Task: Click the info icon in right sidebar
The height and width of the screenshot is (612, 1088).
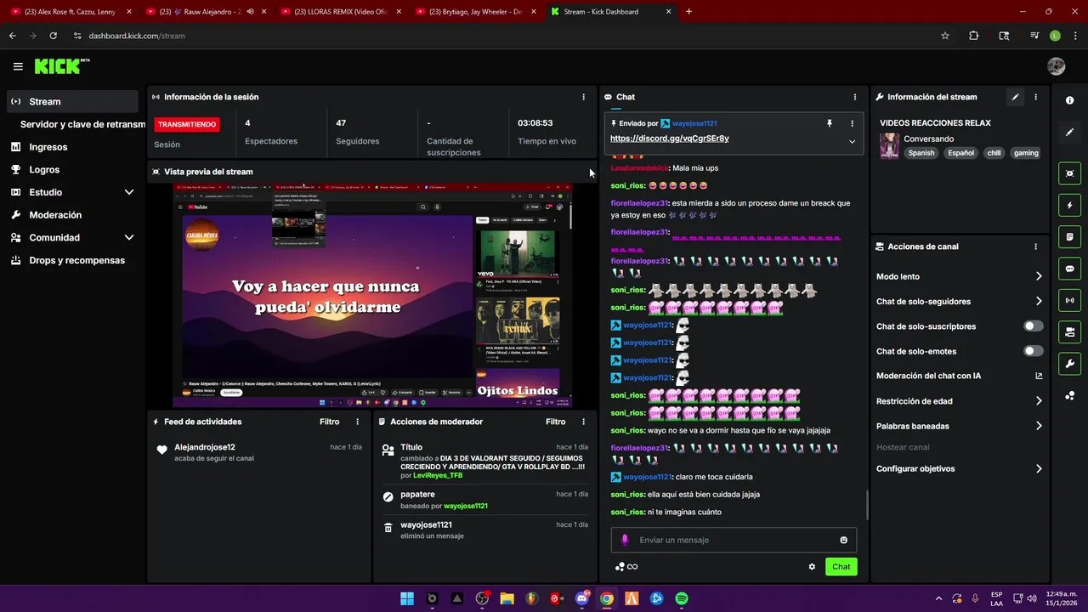Action: pyautogui.click(x=1069, y=100)
